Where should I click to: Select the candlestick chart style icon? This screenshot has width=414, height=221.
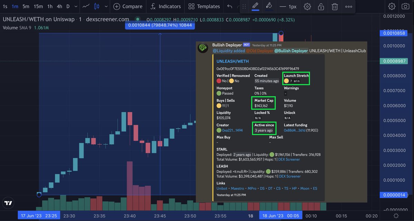coord(97,6)
